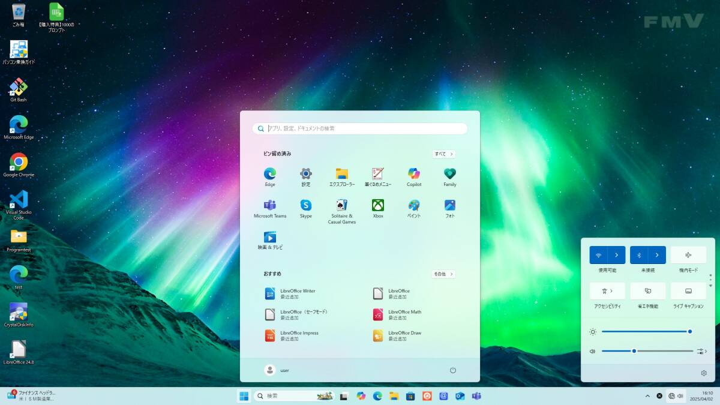Open the clock and date 16:10

point(701,396)
